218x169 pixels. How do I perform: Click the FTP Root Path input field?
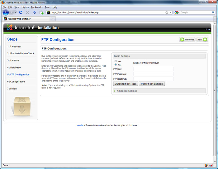click(153, 79)
